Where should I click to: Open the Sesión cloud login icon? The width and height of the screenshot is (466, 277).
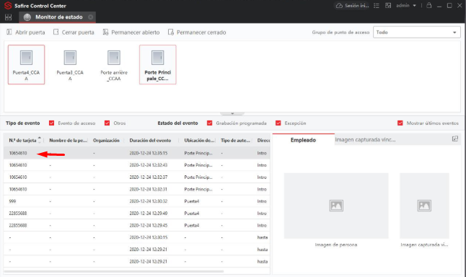352,6
